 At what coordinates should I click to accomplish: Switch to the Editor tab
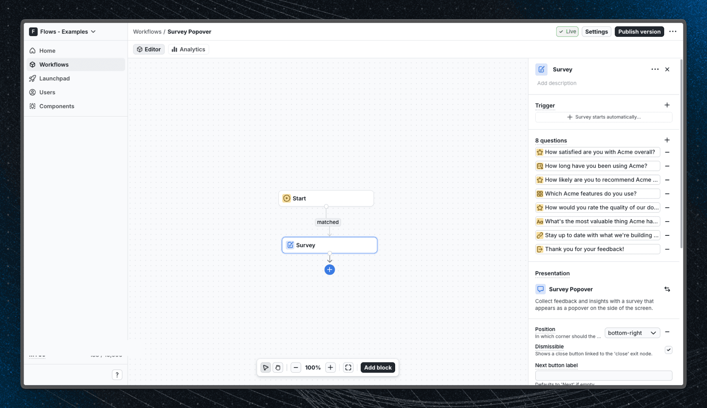click(x=148, y=49)
